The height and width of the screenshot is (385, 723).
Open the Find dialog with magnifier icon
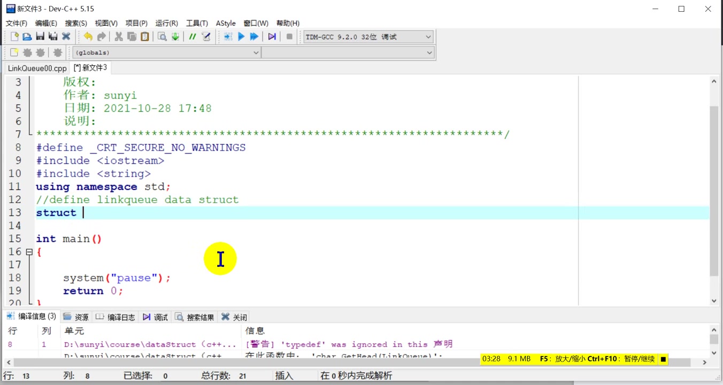point(161,36)
